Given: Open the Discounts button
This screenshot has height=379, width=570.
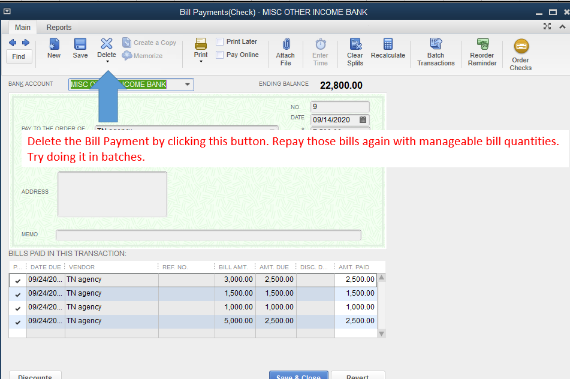Looking at the screenshot, I should tap(35, 375).
